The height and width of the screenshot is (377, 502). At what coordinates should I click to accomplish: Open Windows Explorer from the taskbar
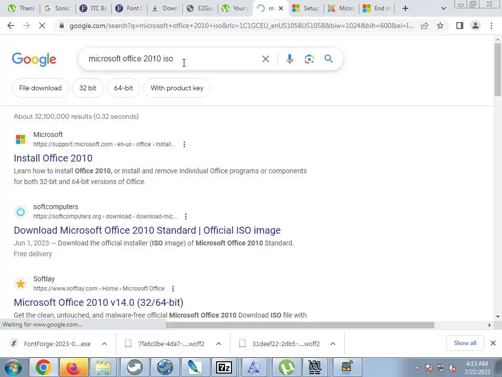(103, 367)
